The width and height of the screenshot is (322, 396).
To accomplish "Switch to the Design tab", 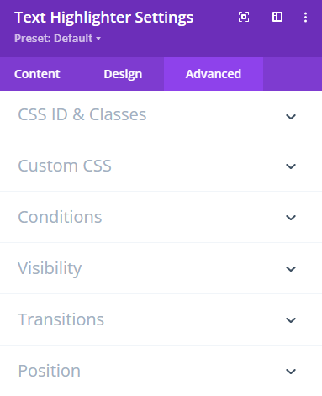I will coord(123,74).
